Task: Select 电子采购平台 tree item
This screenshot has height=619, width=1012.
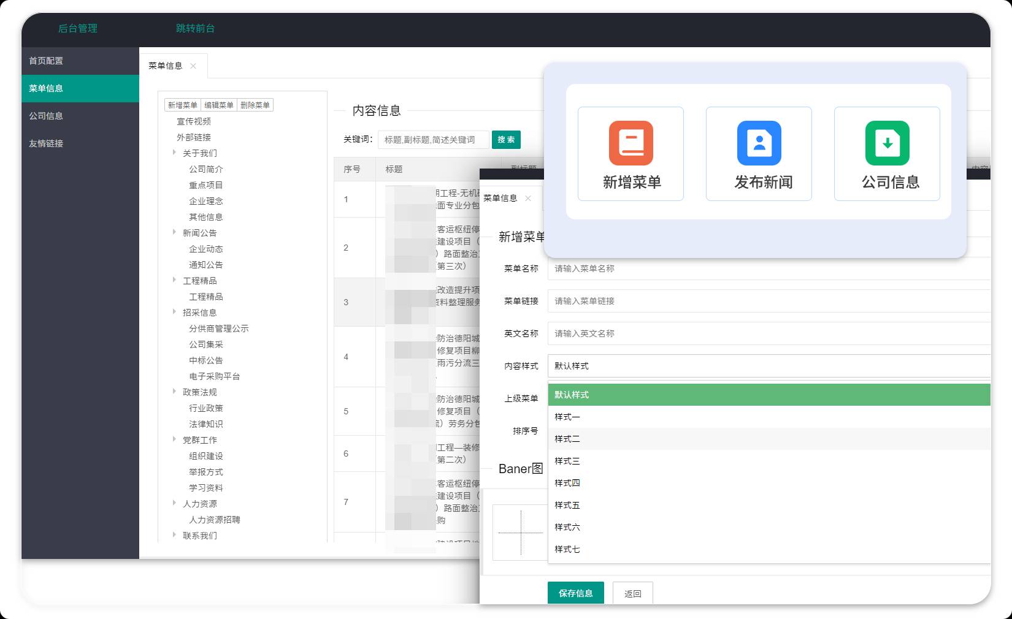Action: pos(215,376)
